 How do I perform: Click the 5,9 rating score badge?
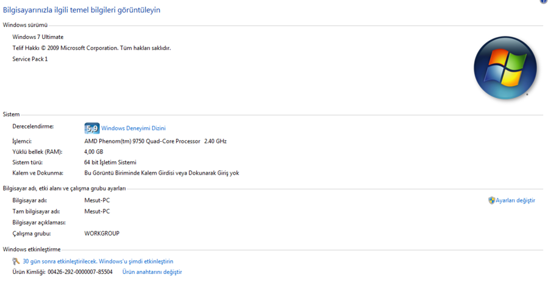point(92,128)
